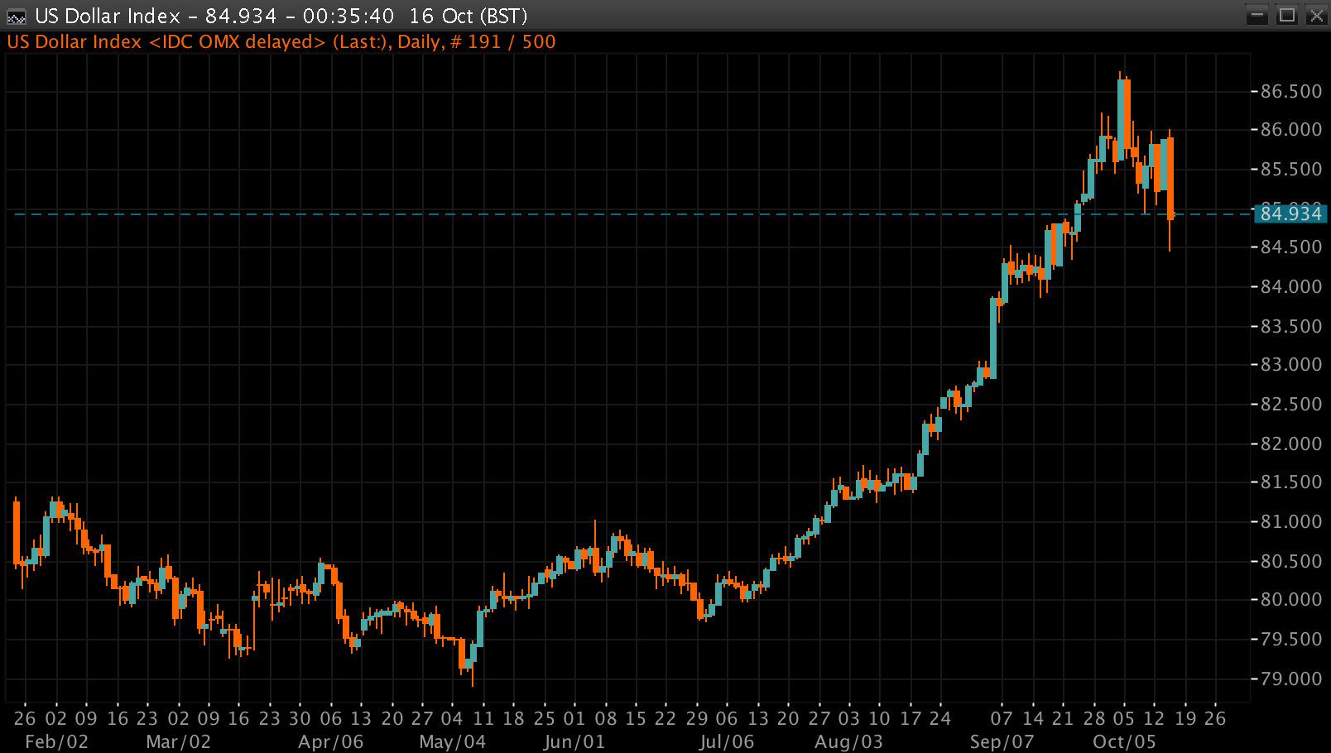Click the window title text in title bar
Screen dimensions: 1331x753
click(281, 17)
